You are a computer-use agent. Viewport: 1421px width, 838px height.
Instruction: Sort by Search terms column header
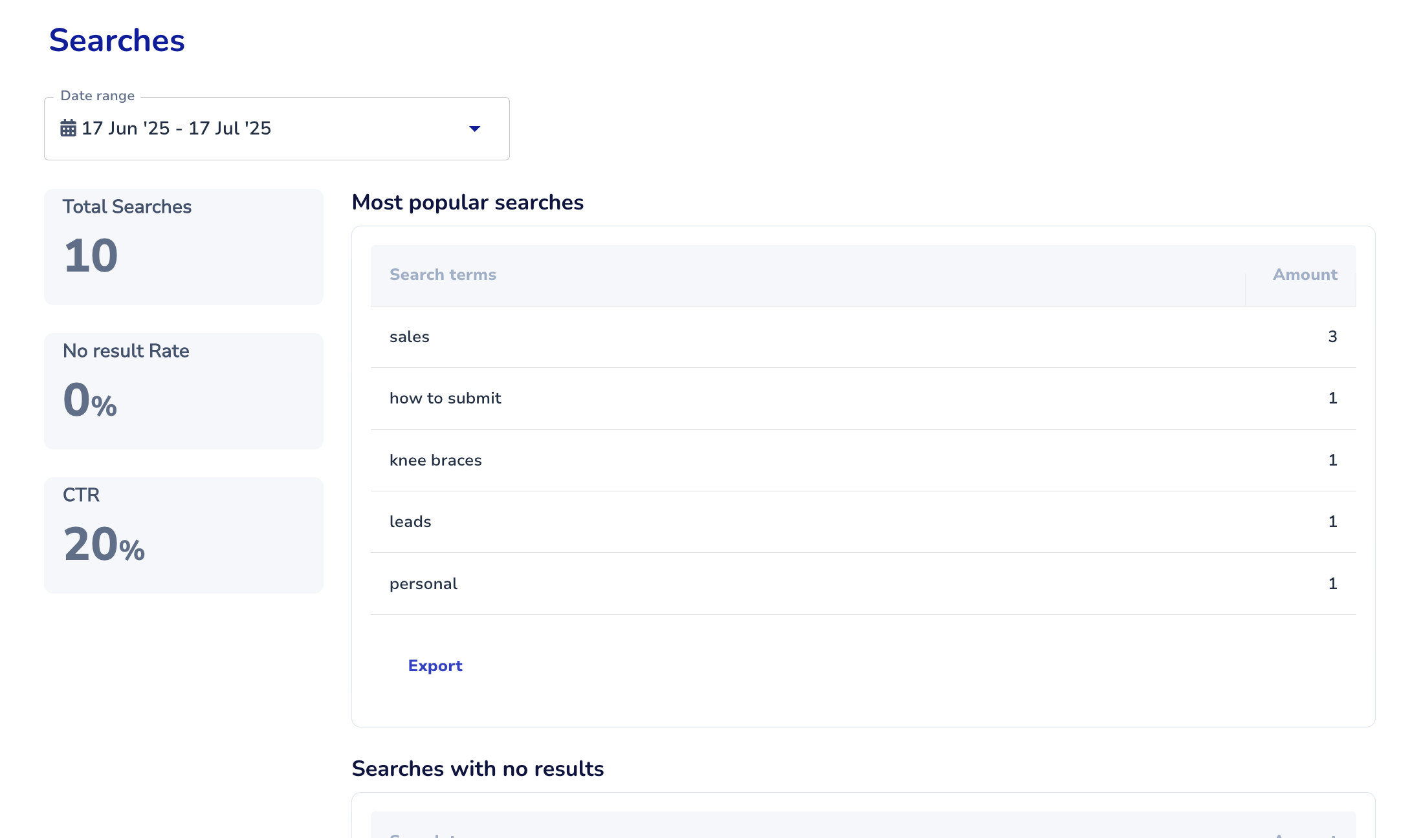click(x=443, y=275)
